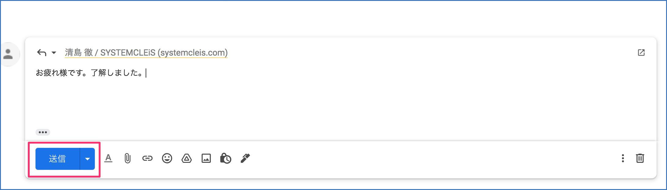Click text line お疲れ様です。了解しました。
667x190 pixels.
pos(89,73)
